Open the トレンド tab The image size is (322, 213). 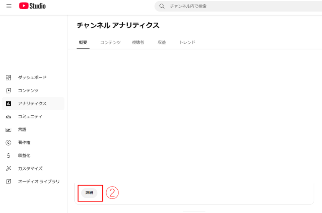coord(187,43)
